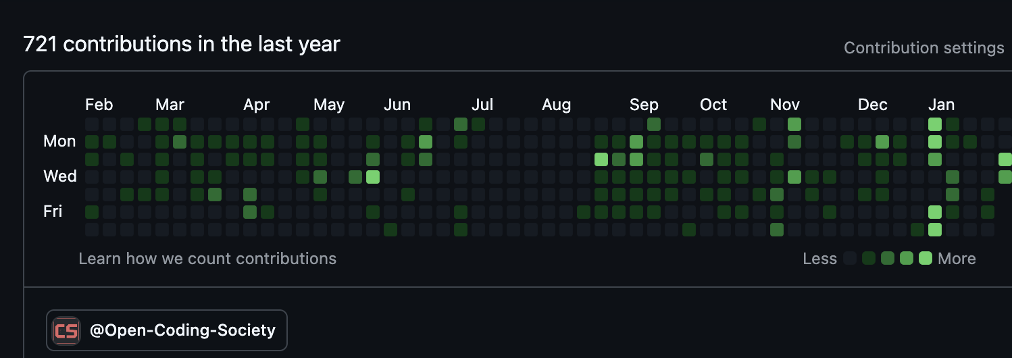Viewport: 1012px width, 358px height.
Task: Click the red CS organization avatar icon
Action: click(x=66, y=331)
